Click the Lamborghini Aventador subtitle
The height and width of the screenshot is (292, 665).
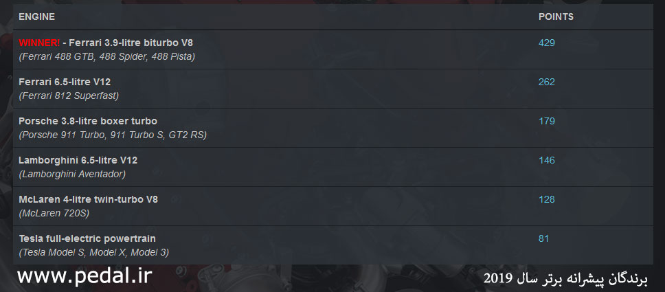[72, 175]
